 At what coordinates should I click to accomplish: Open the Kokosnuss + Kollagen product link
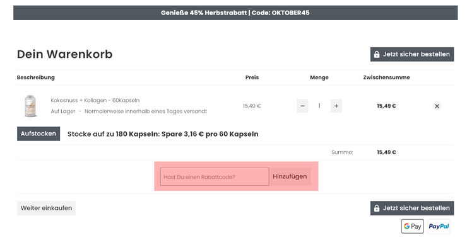pos(95,100)
